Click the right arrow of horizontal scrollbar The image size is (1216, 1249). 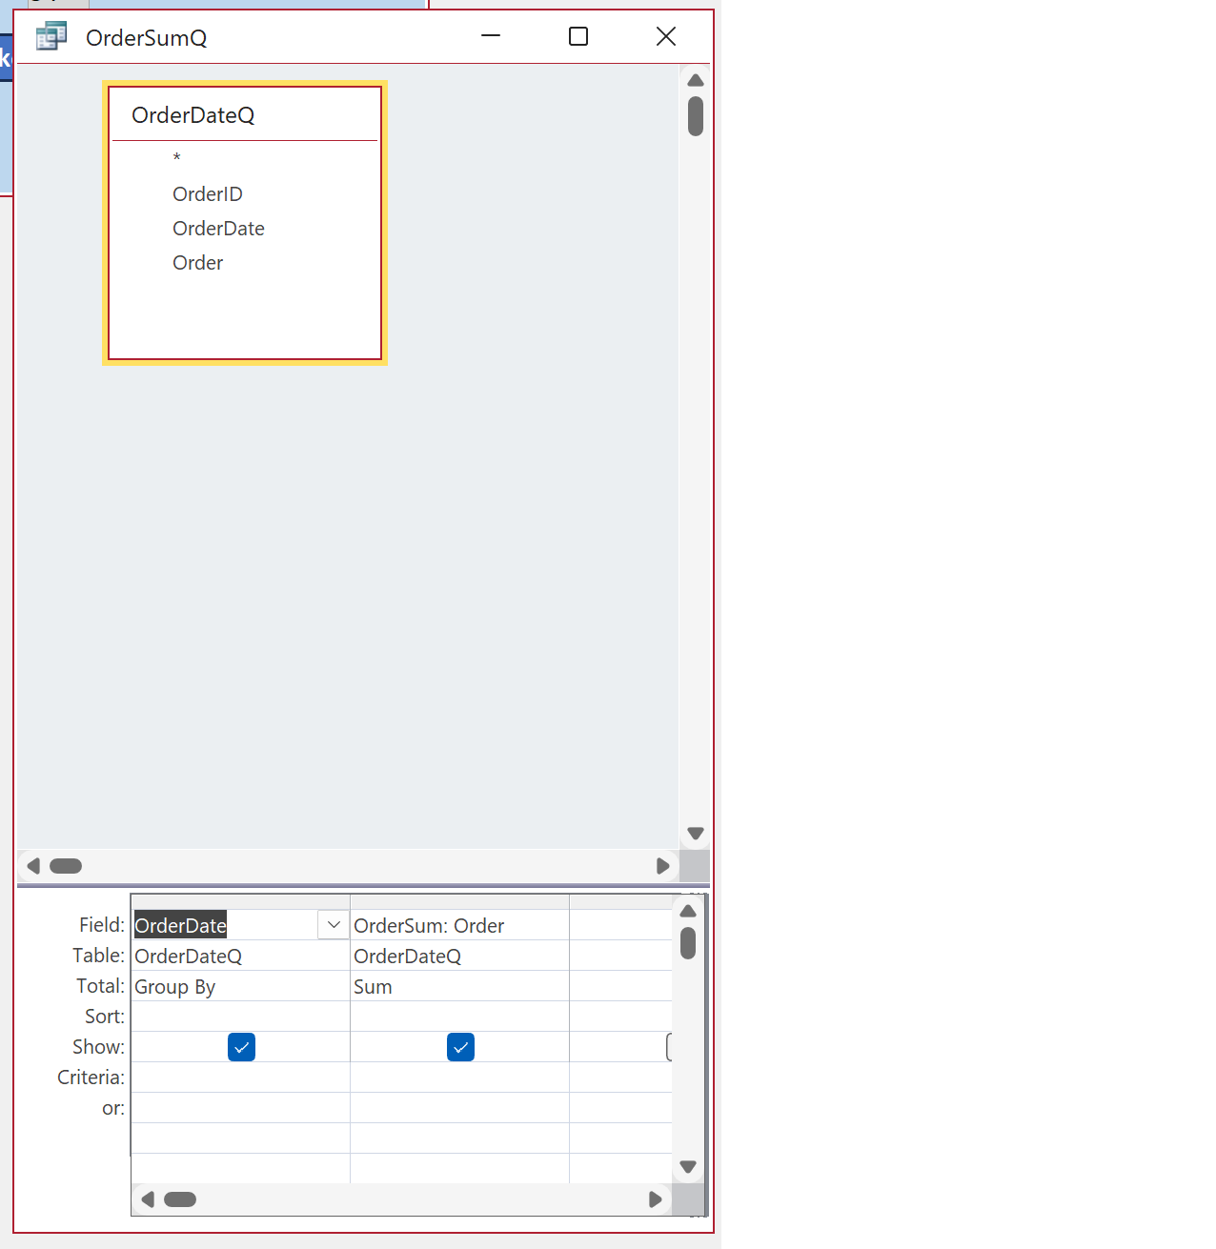point(663,866)
